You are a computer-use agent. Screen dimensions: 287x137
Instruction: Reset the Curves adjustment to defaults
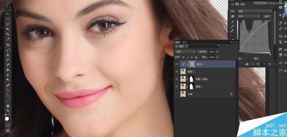click(258, 64)
